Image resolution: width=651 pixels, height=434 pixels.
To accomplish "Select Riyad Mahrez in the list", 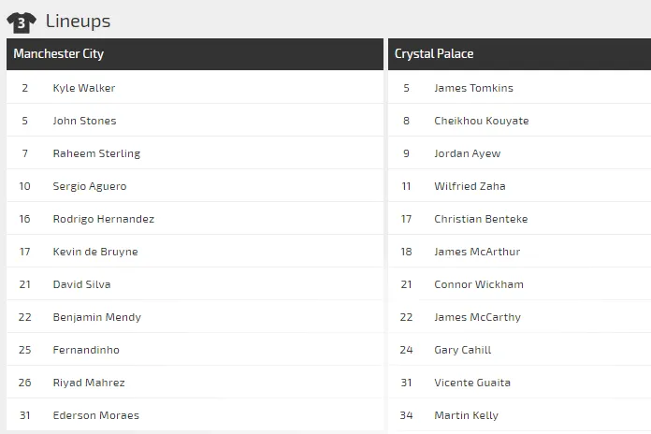I will [89, 383].
